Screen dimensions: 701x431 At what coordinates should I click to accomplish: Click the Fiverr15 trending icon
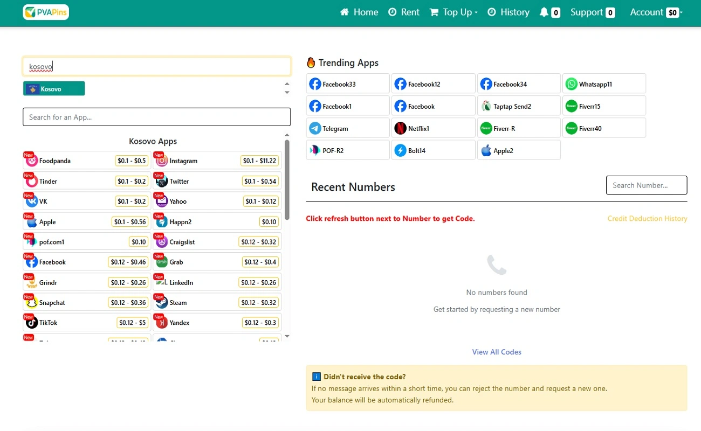[571, 106]
